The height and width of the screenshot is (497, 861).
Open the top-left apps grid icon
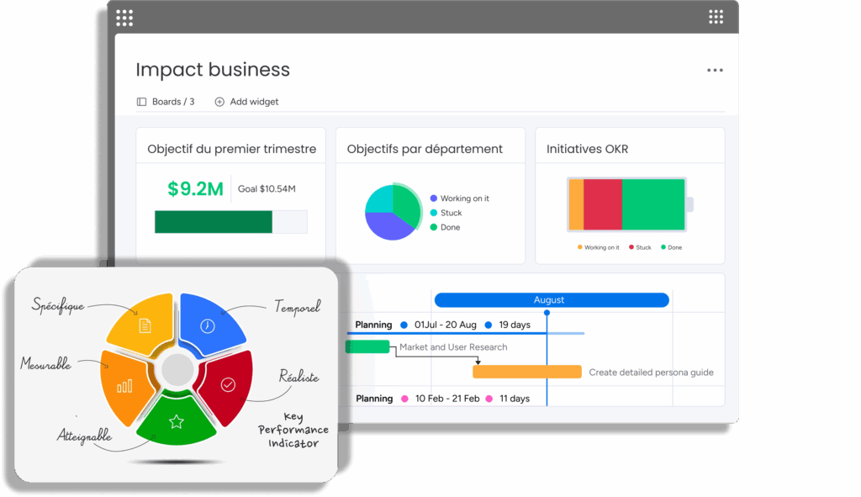pyautogui.click(x=124, y=19)
